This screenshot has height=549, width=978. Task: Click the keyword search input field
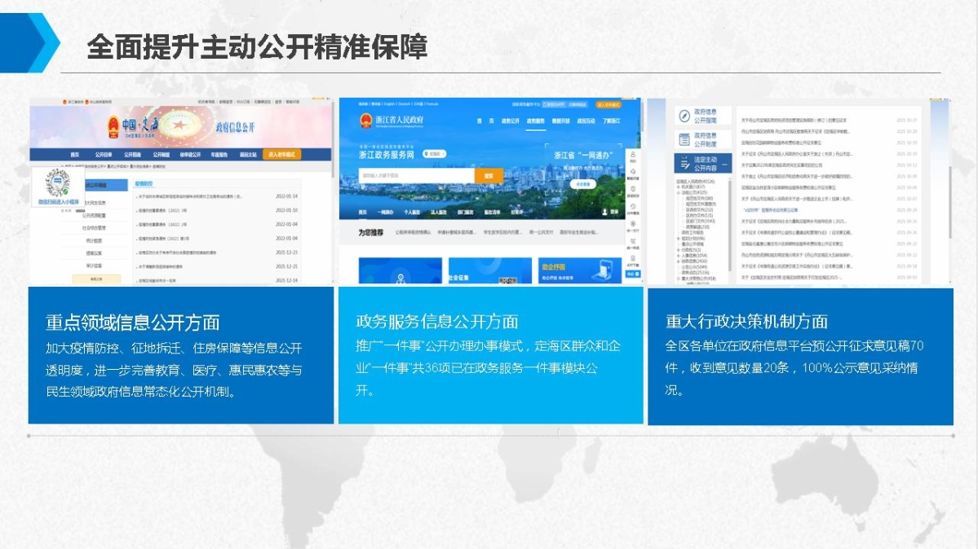(416, 175)
